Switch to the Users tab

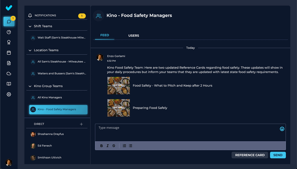click(x=133, y=36)
